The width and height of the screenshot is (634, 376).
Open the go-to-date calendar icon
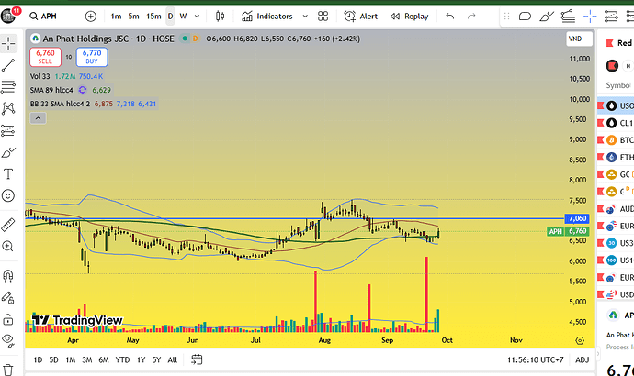pos(197,359)
